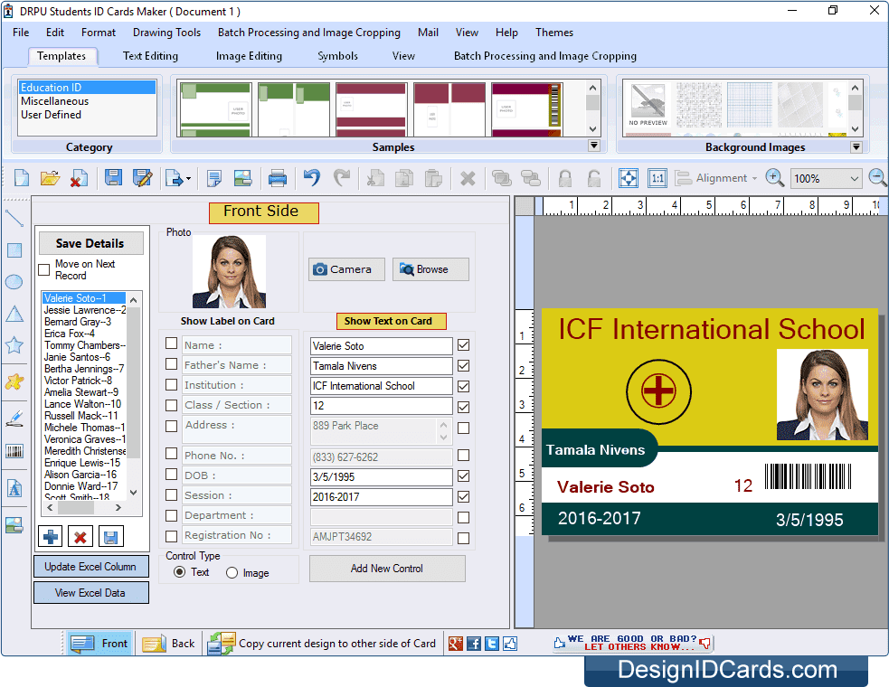Select the Signature pen tool
Viewport: 889px width, 687px height.
point(14,419)
